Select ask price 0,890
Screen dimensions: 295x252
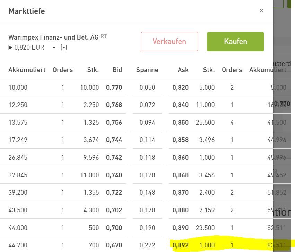(x=180, y=228)
